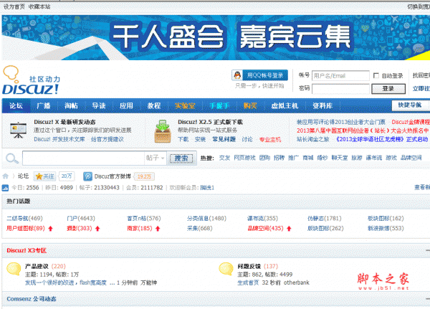Open latest post 生成首页

point(248,282)
